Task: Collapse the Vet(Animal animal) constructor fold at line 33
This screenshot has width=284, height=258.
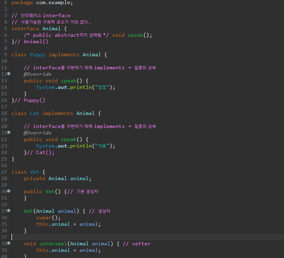Action: [9, 211]
